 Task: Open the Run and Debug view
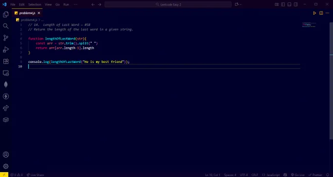(x=6, y=50)
